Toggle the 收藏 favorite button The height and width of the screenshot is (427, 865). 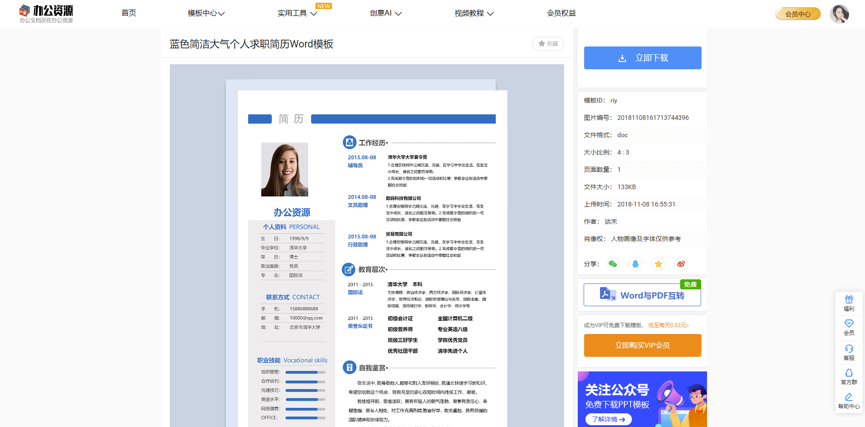point(548,44)
